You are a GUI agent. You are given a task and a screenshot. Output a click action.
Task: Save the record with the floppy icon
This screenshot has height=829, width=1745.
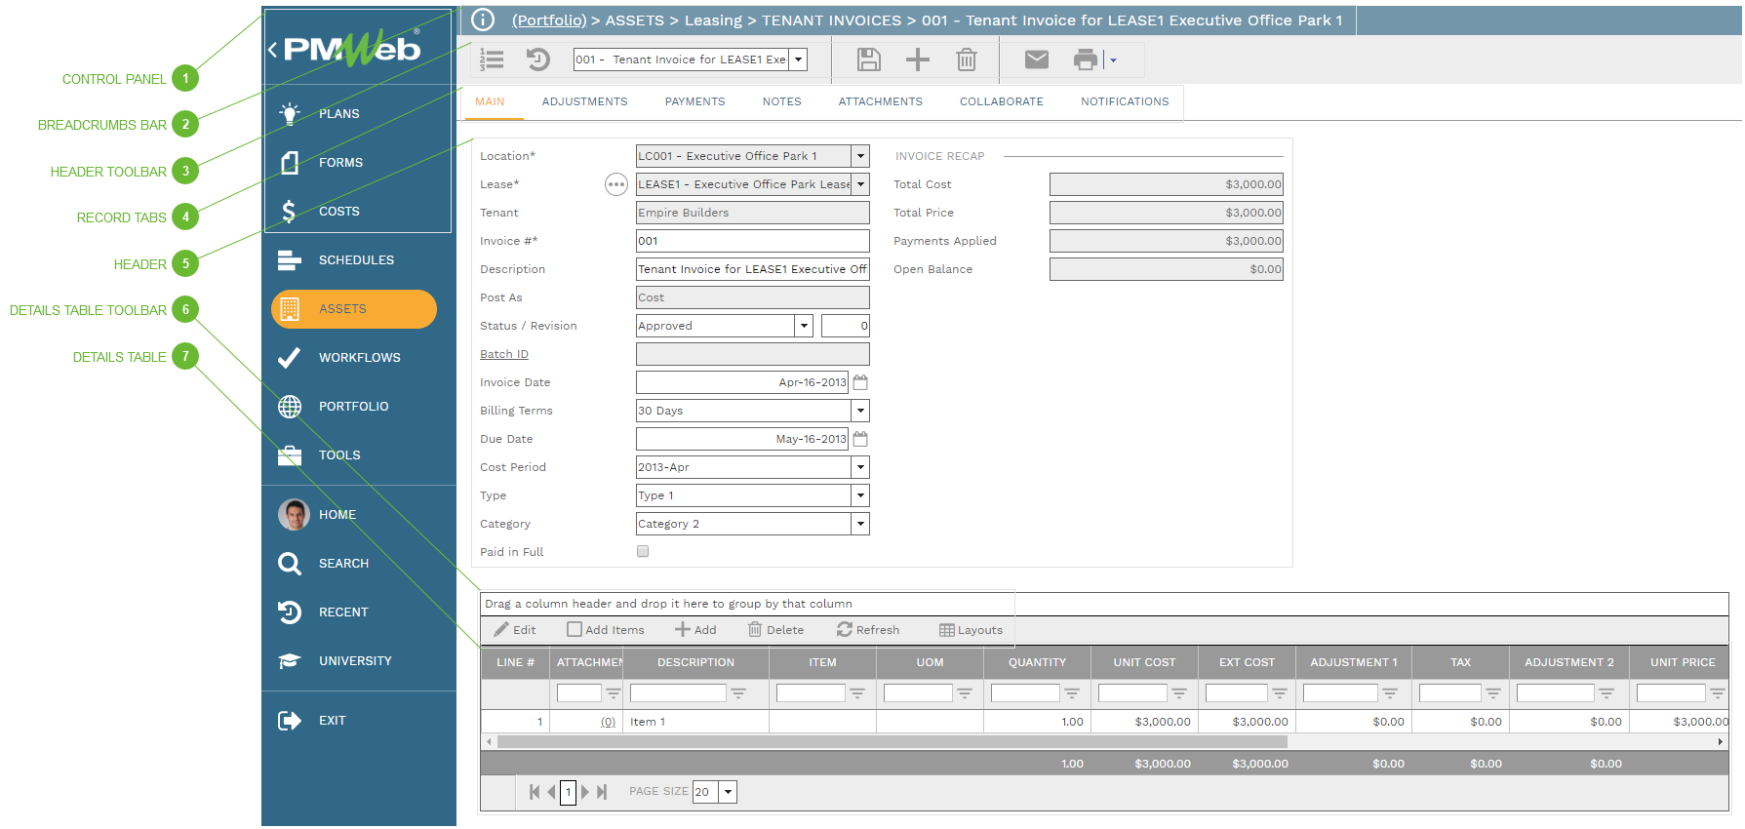tap(868, 59)
